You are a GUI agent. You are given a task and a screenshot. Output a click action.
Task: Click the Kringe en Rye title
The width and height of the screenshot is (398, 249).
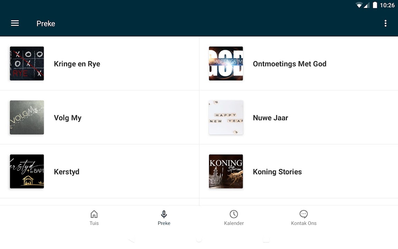[77, 64]
